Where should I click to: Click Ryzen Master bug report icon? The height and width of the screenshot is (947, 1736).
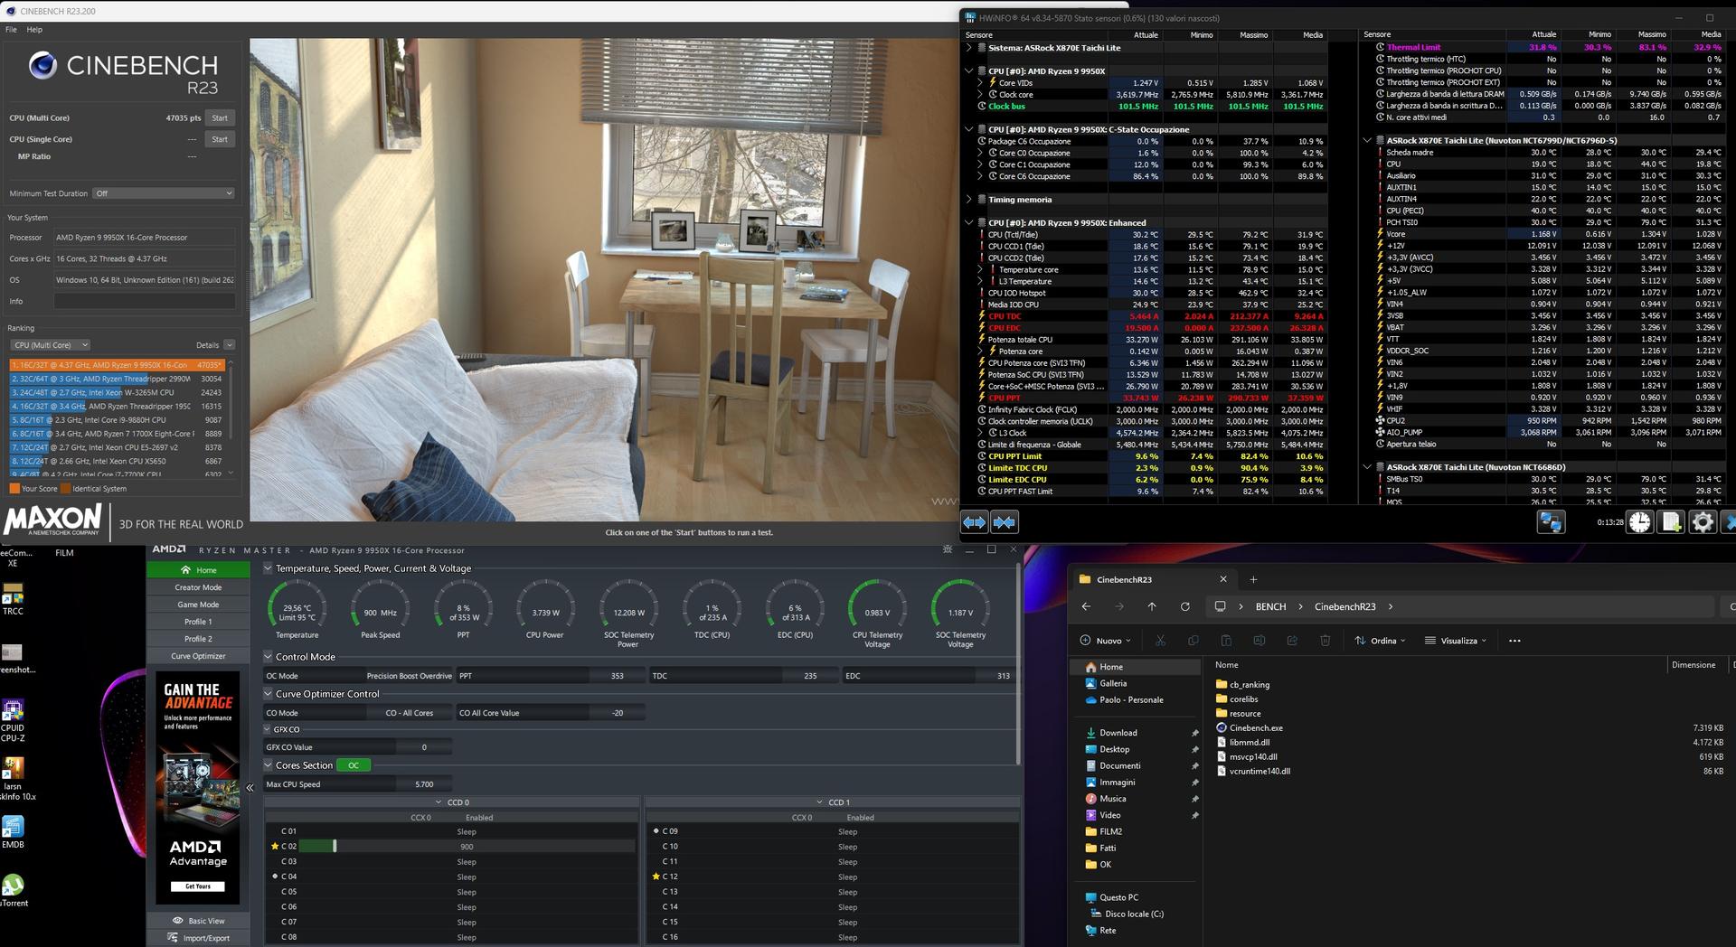[x=948, y=549]
